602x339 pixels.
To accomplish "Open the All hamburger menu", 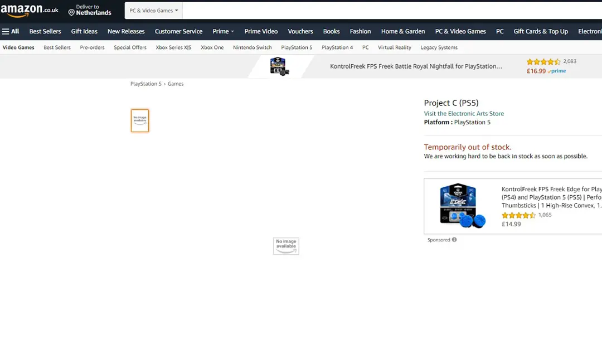I will 11,31.
